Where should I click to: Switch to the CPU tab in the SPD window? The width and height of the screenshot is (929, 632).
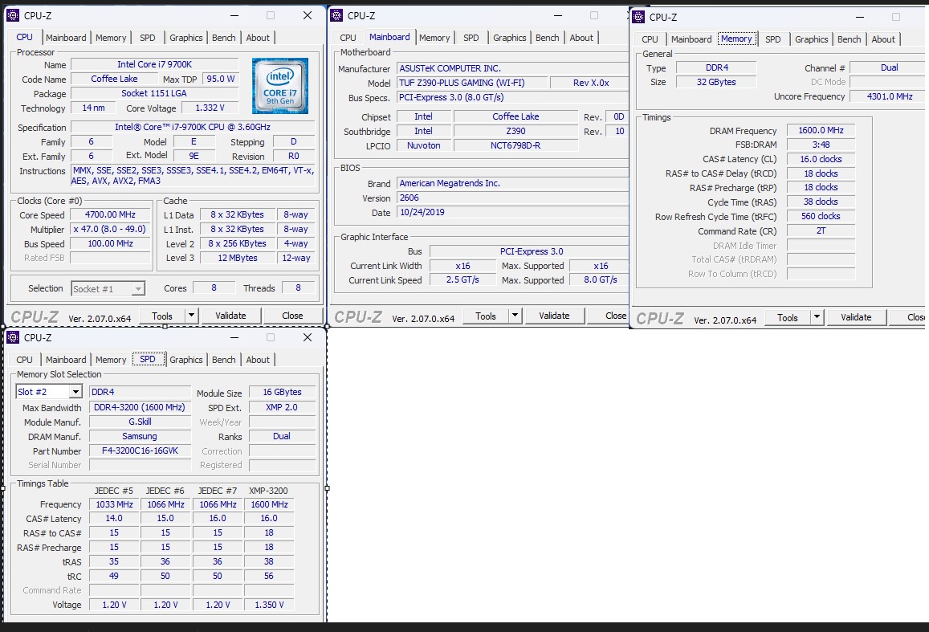coord(24,360)
